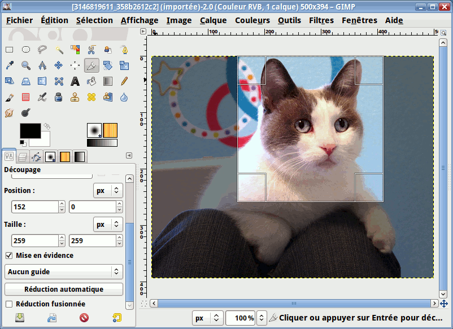Open the status bar zoom 100% dropdown
The image size is (453, 329).
click(261, 318)
